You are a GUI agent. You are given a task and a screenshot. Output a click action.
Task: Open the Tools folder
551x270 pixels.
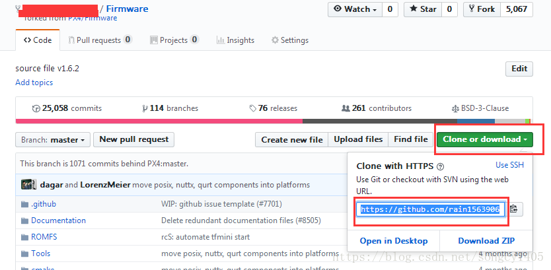click(41, 253)
